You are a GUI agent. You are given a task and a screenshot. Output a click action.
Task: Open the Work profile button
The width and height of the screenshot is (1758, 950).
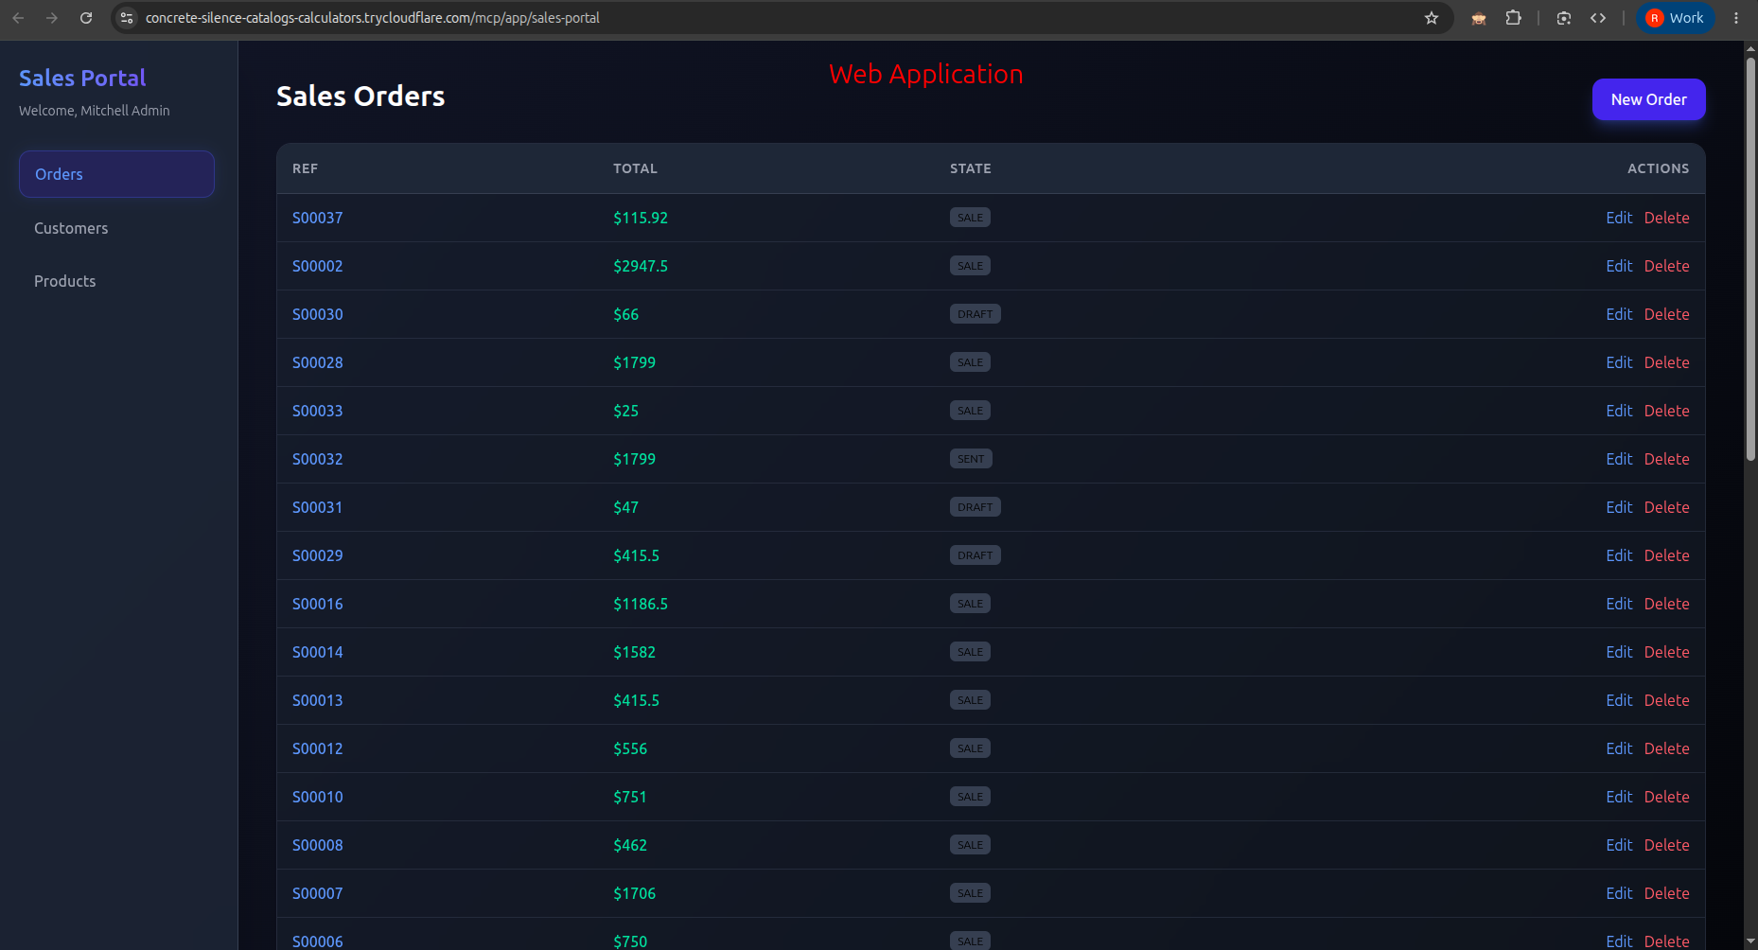[1675, 18]
